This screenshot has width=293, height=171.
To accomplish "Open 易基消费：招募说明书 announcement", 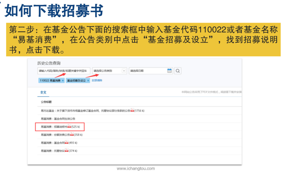I will (x=54, y=127).
